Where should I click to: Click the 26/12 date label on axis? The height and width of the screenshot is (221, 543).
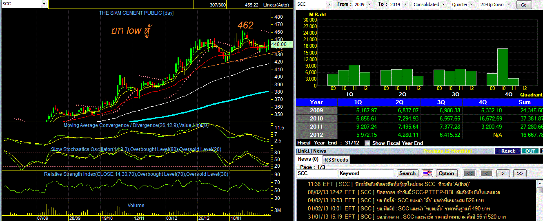click(x=204, y=218)
